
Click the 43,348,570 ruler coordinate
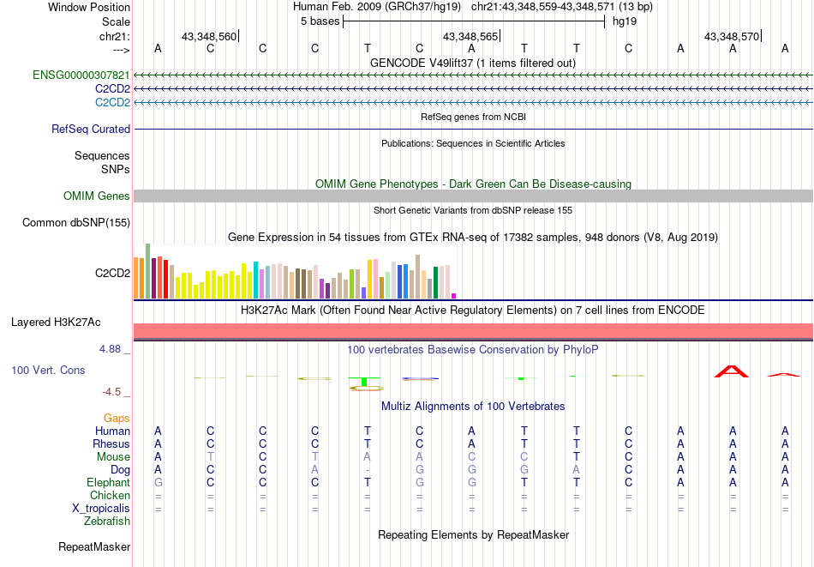point(732,36)
